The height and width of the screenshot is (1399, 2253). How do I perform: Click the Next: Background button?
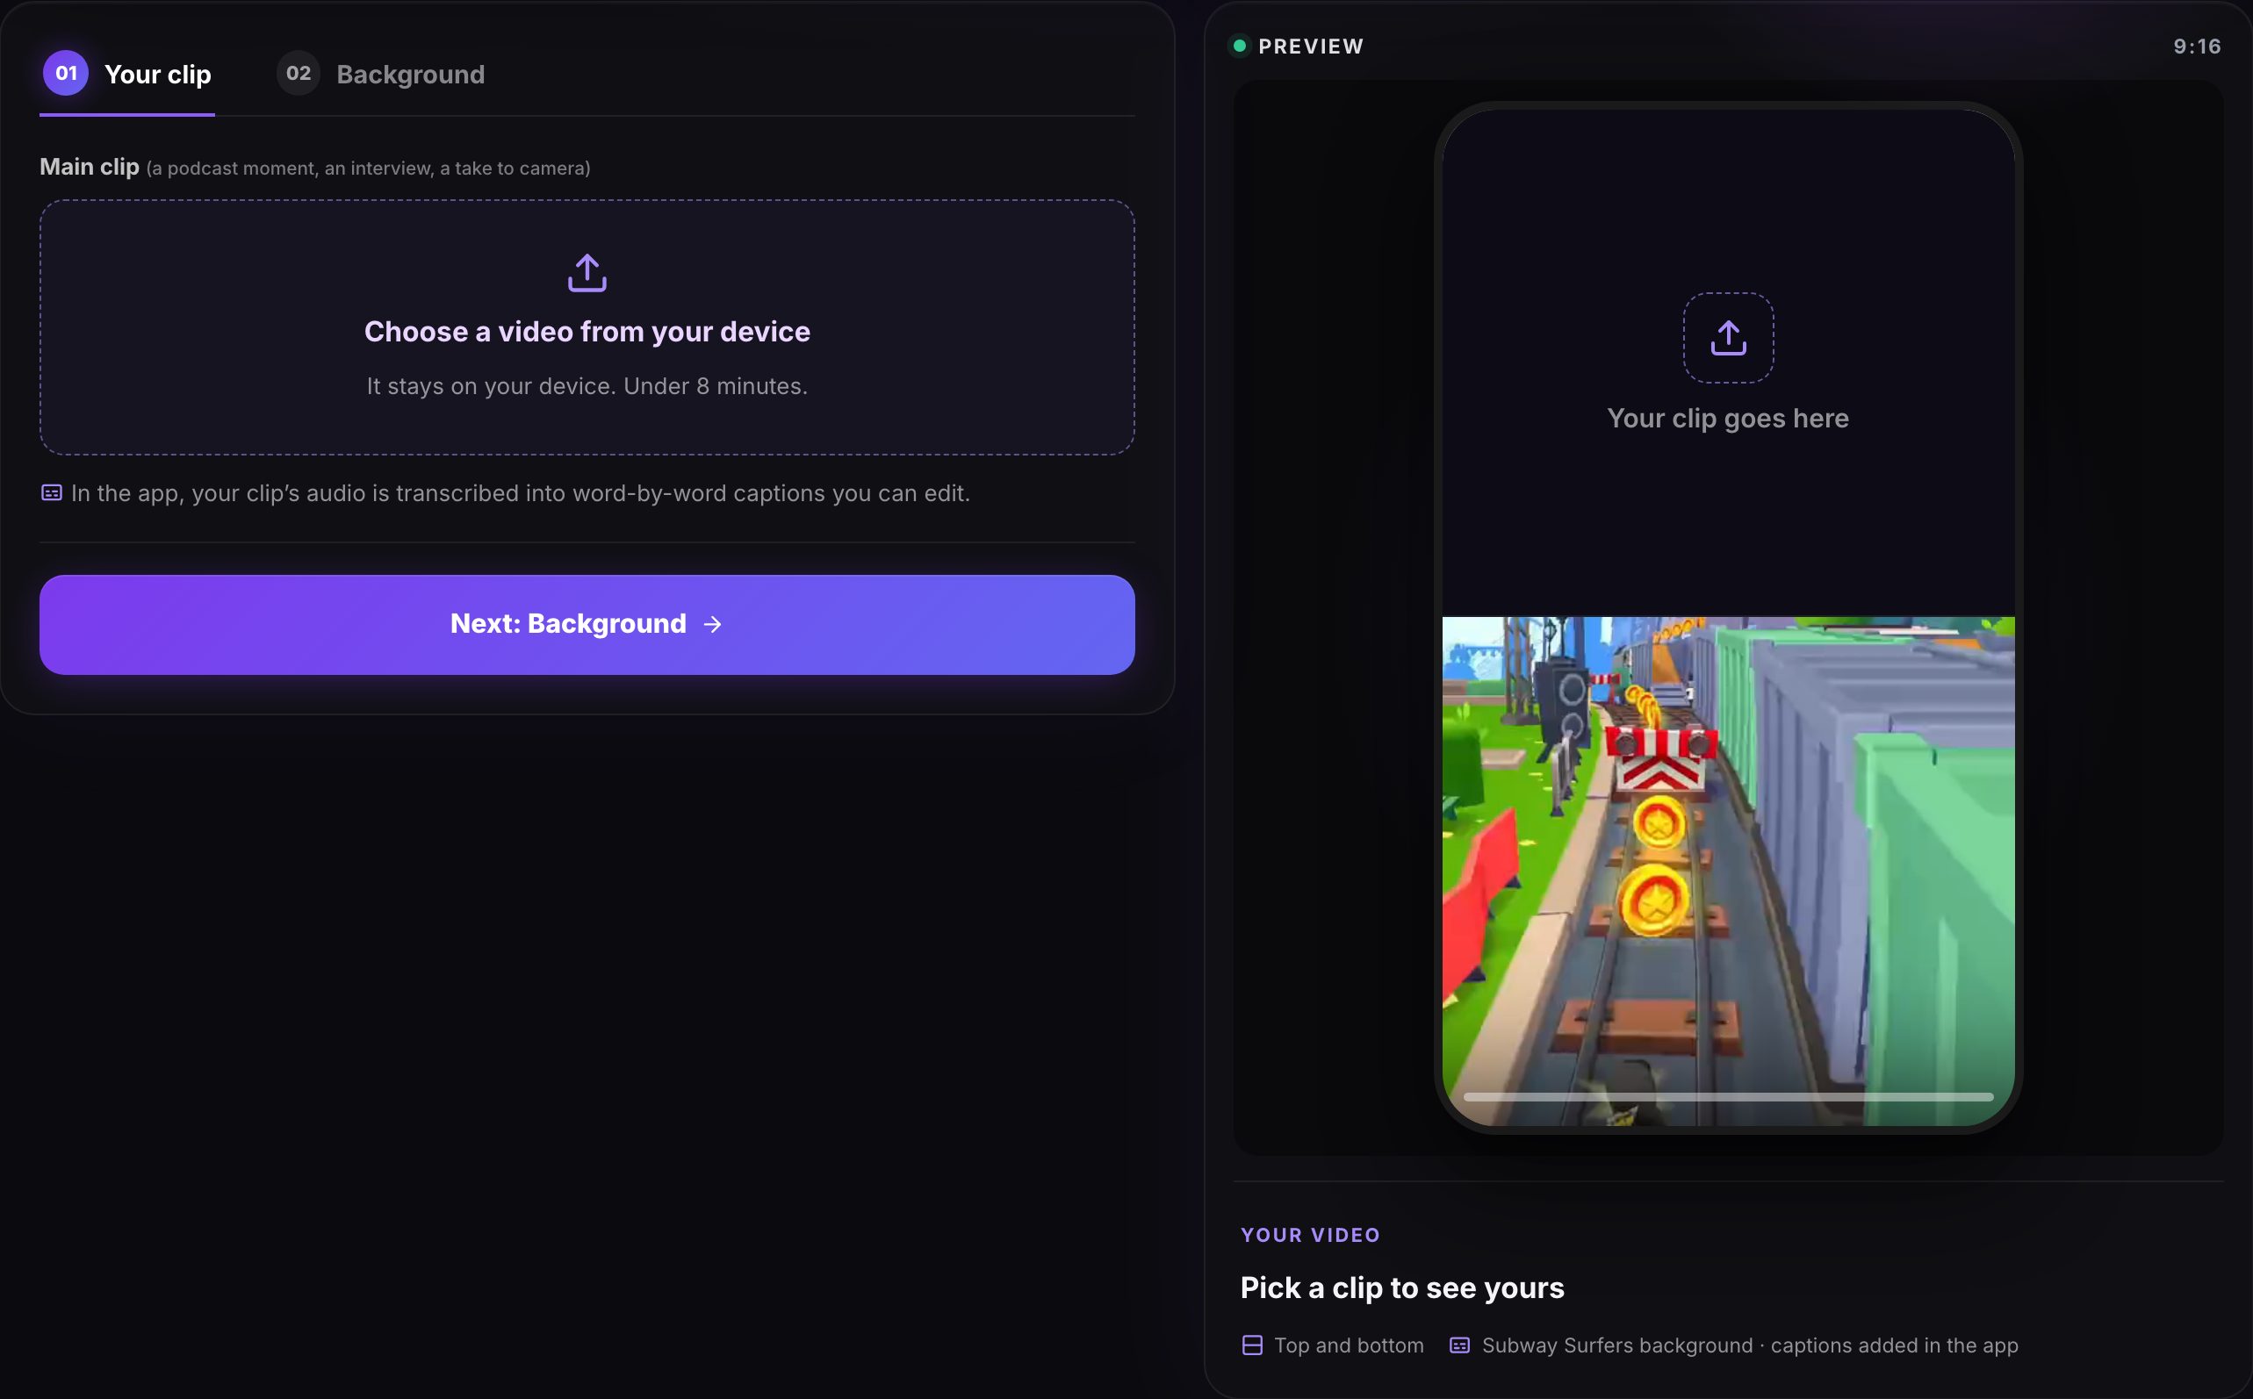point(587,625)
